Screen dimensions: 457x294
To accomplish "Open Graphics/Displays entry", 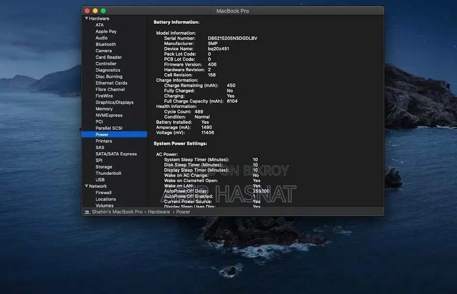I will pos(114,102).
